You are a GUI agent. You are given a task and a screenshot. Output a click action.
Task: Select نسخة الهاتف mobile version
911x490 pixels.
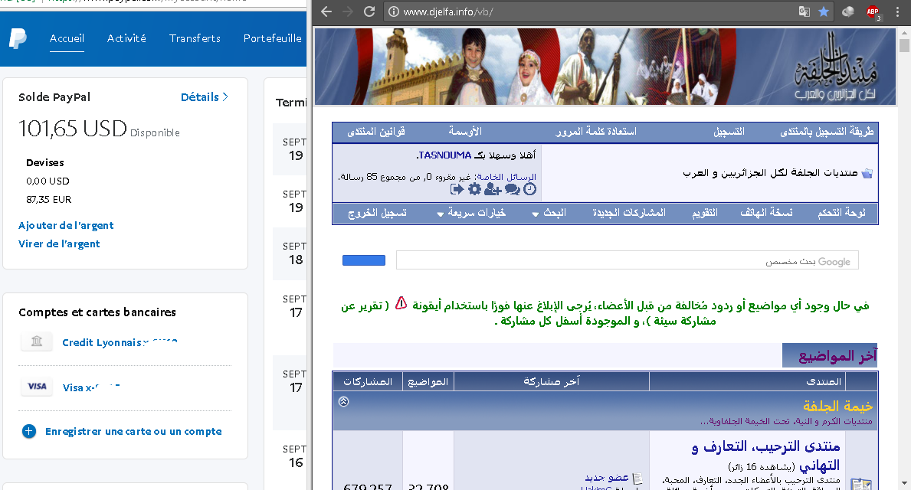[766, 213]
